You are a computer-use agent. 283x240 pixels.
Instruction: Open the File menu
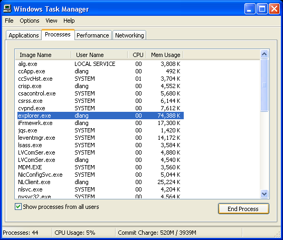pos(9,21)
